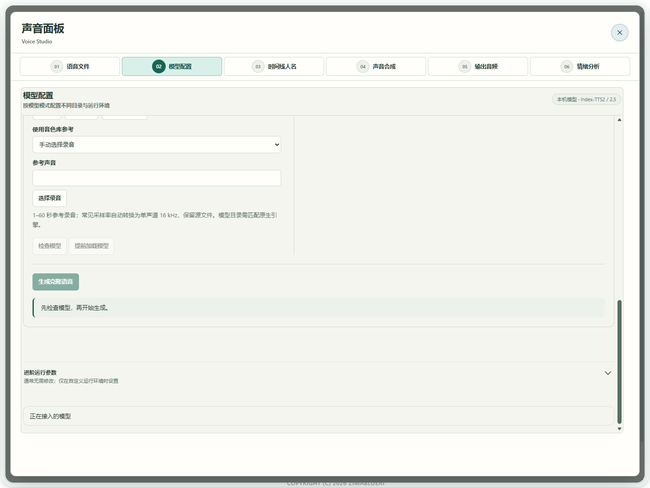Click the 正在接入的模型 row

tap(318, 416)
